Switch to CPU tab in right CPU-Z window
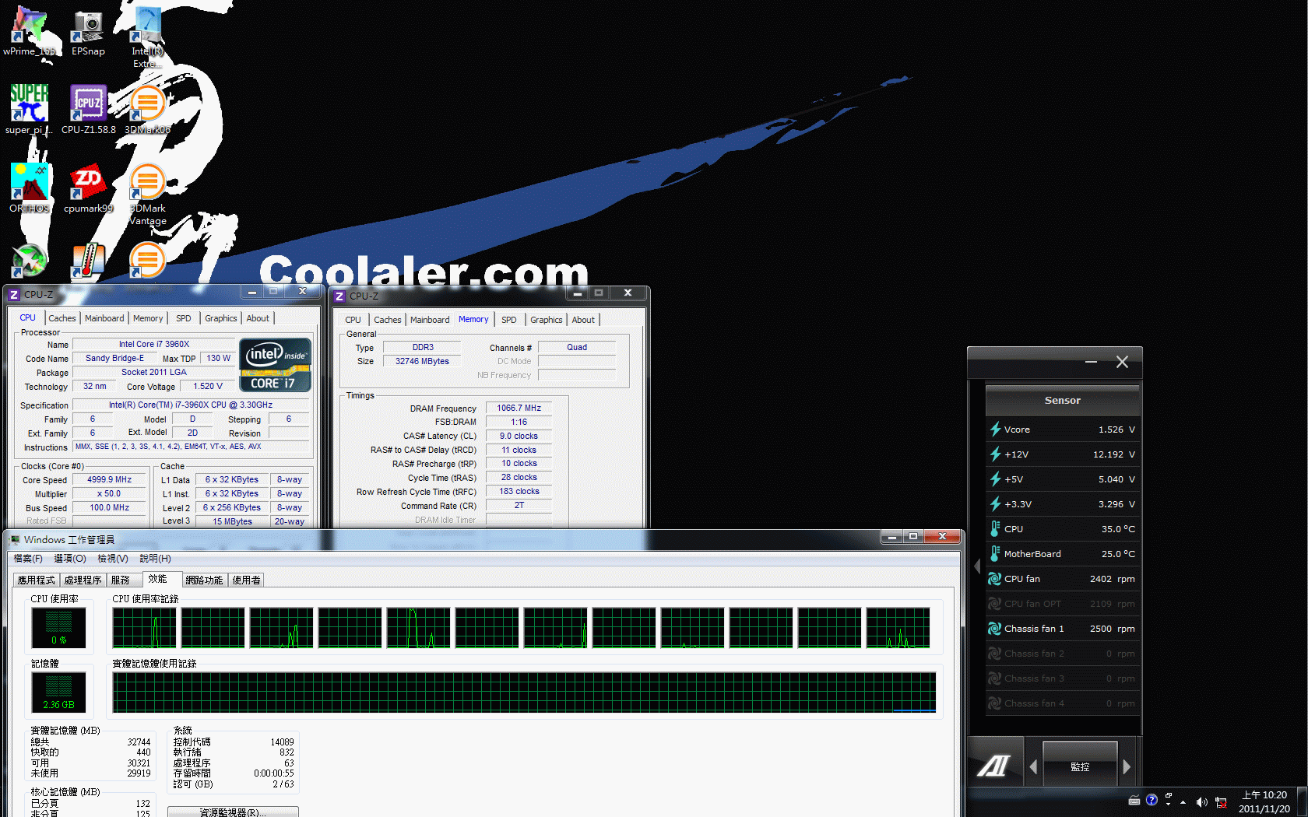The image size is (1308, 817). (x=353, y=320)
